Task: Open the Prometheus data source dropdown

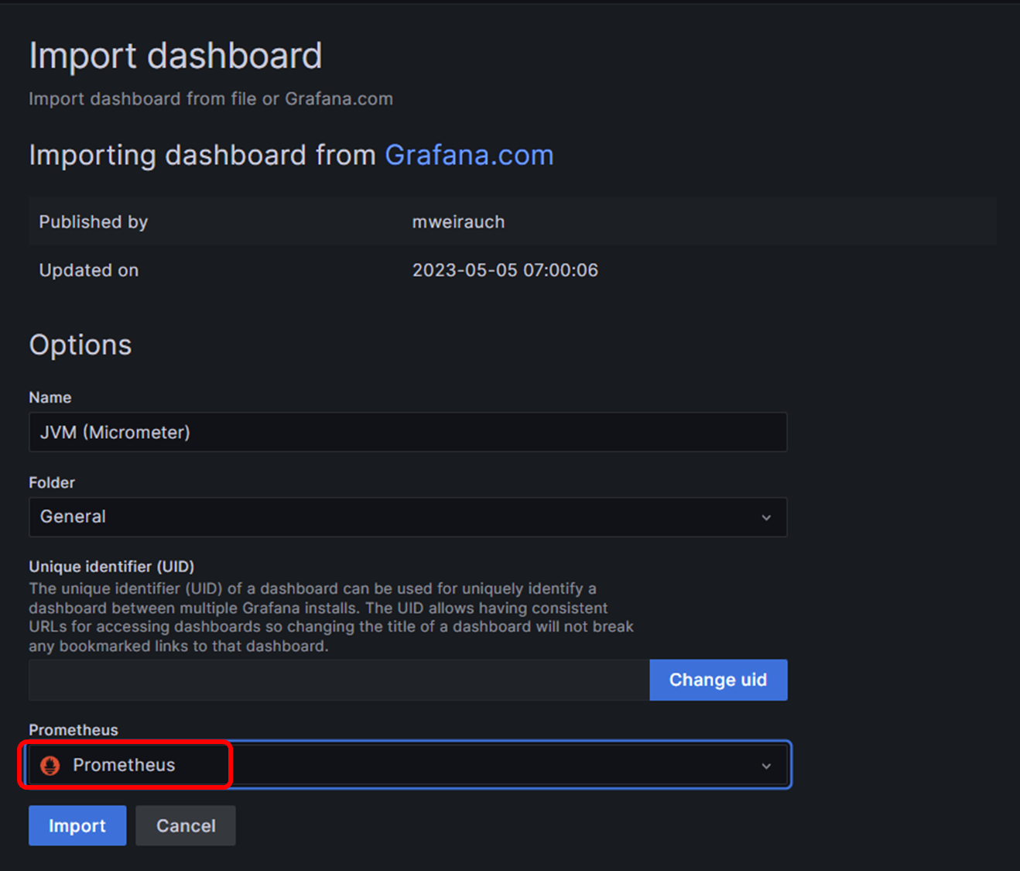Action: click(408, 765)
